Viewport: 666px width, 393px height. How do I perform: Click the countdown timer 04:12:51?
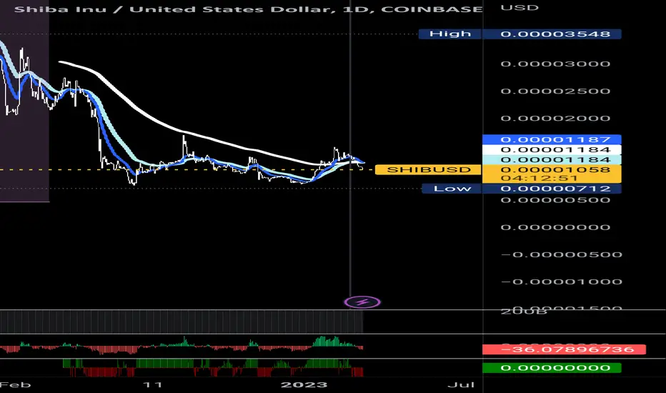coord(539,178)
